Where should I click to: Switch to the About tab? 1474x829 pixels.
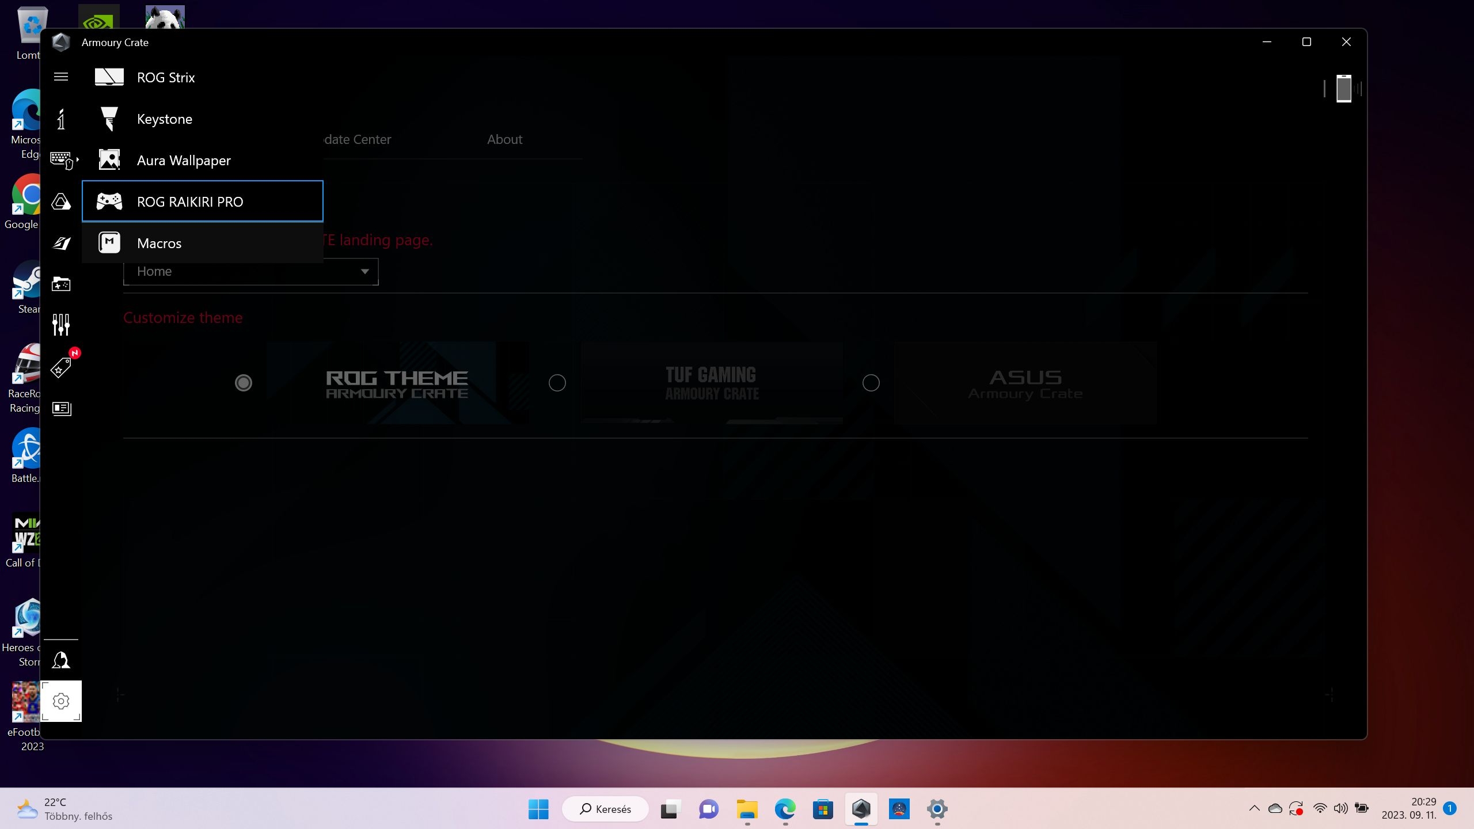[504, 139]
